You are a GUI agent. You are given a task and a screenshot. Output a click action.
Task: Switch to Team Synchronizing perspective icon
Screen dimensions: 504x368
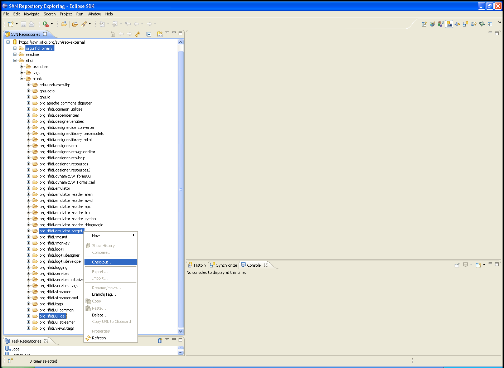(465, 24)
